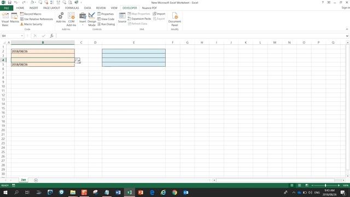Expand the Name Box dropdown
This screenshot has height=197, width=350.
coord(22,36)
